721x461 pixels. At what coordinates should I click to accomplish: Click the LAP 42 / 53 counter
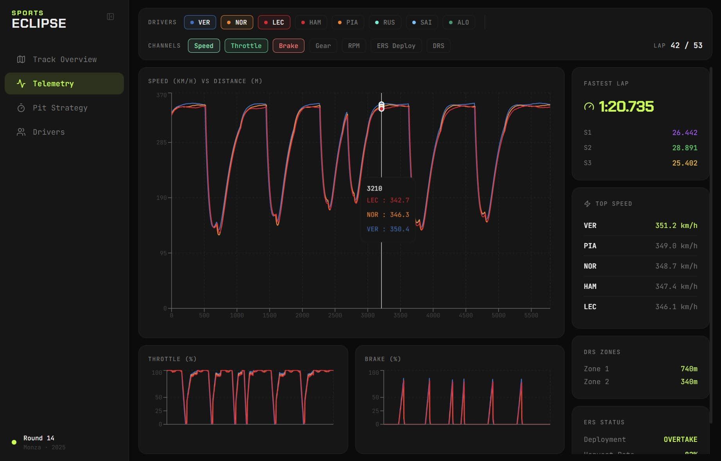click(x=678, y=46)
